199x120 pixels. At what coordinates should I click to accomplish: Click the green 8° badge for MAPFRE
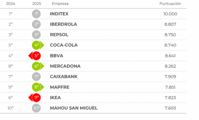pos(37,87)
